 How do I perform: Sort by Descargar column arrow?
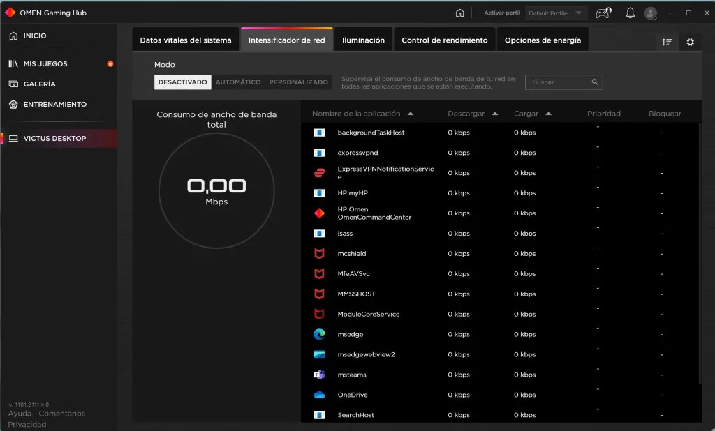pyautogui.click(x=495, y=114)
